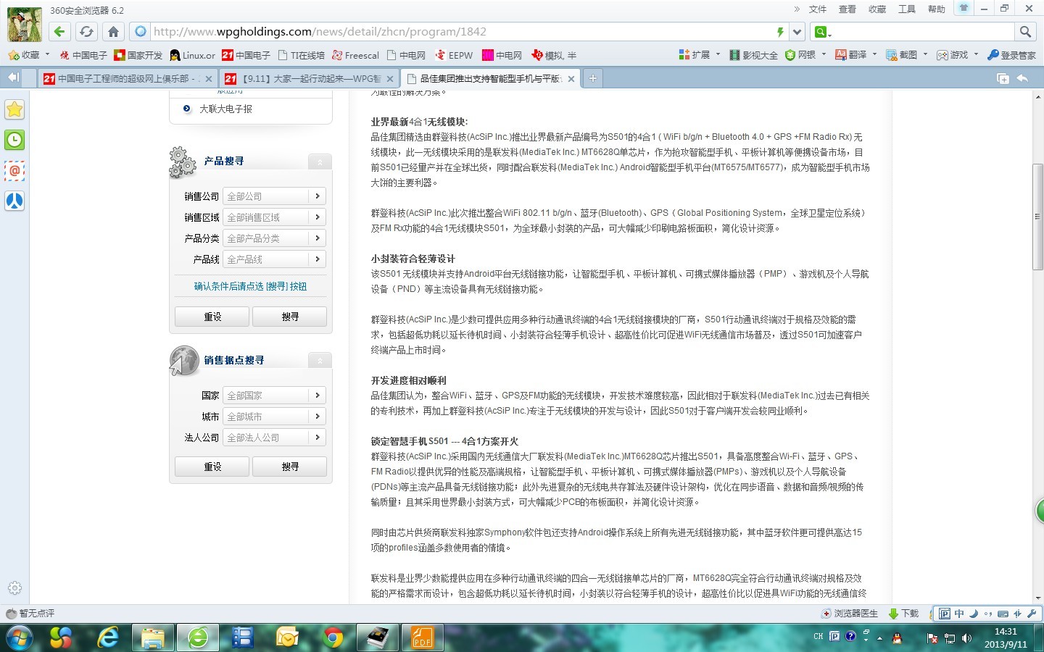
Task: Open 收藏 favorites in the bookmarks bar
Action: (28, 55)
